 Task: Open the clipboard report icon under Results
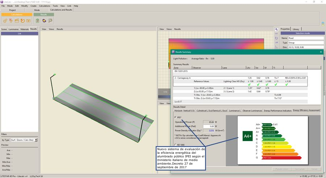(x=38, y=21)
